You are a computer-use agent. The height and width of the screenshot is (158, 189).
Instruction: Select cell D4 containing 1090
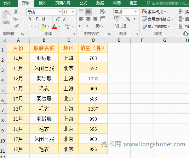(x=93, y=78)
